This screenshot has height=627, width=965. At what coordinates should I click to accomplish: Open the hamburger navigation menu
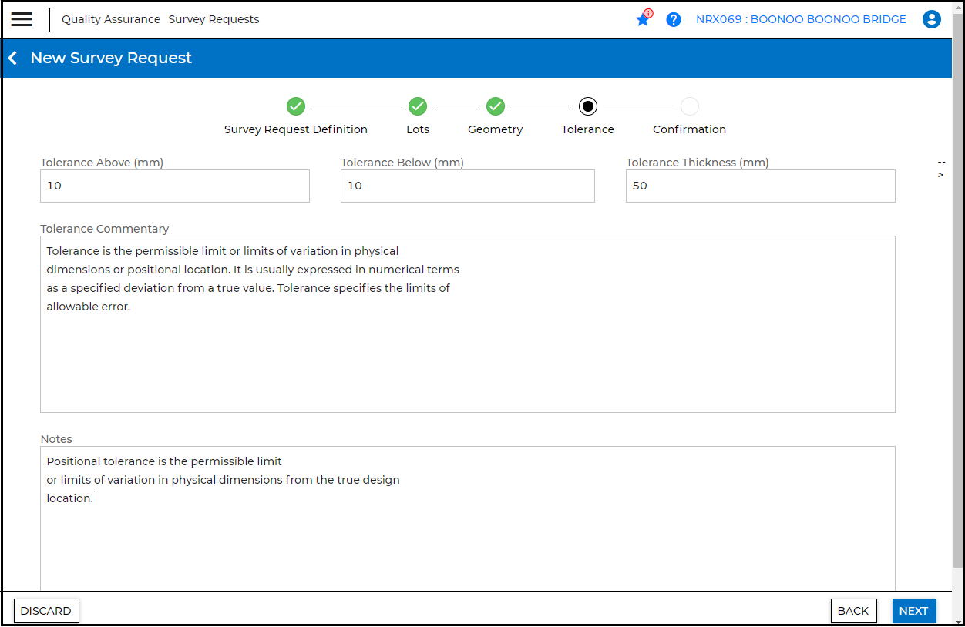pos(22,19)
